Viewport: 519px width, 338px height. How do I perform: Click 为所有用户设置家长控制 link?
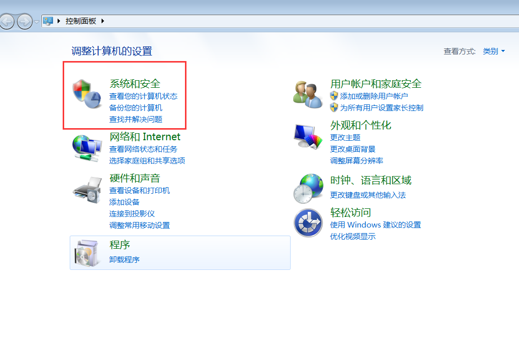pyautogui.click(x=382, y=108)
